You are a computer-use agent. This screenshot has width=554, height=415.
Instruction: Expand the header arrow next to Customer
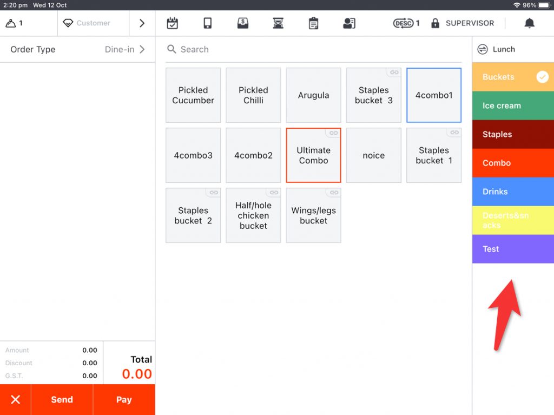click(142, 23)
